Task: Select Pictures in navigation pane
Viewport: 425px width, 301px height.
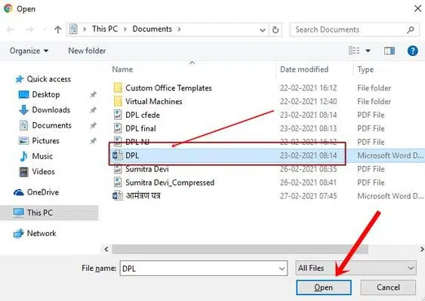Action: tap(38, 141)
